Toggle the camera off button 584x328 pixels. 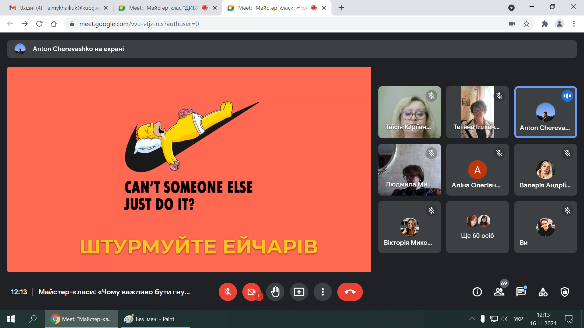point(251,292)
